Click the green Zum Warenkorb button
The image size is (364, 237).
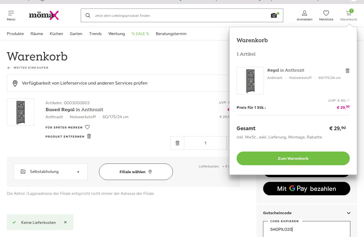coord(293,158)
